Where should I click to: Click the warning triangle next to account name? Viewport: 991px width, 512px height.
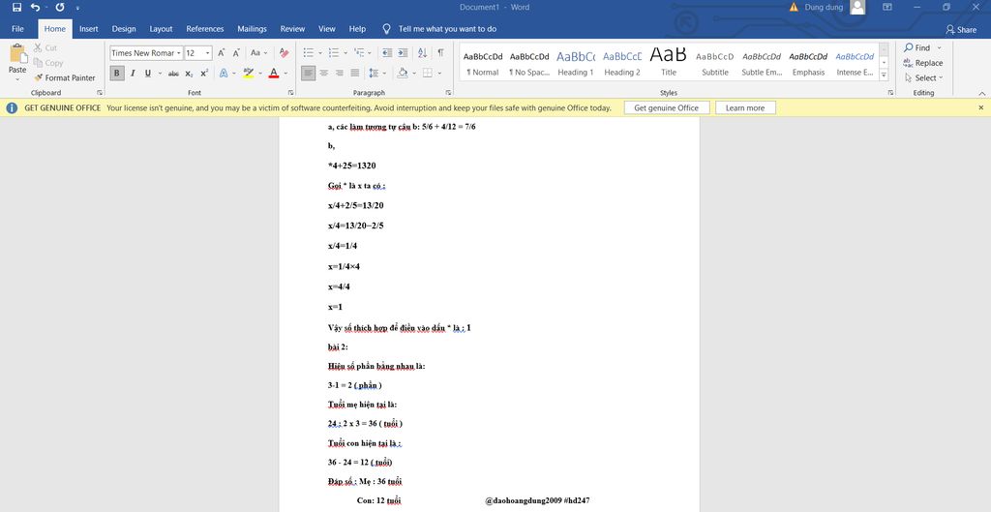pos(794,7)
